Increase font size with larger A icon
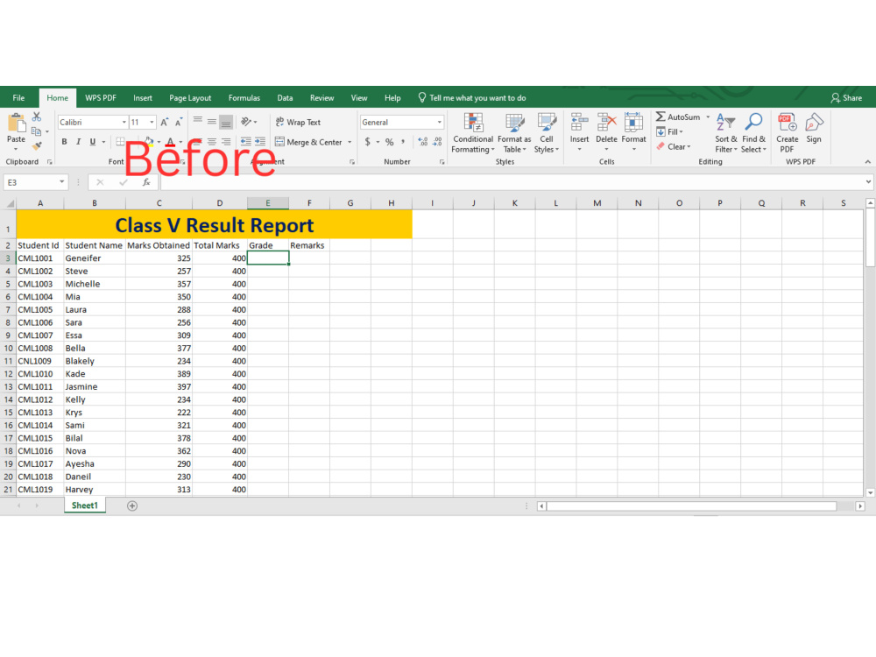This screenshot has height=657, width=876. pos(165,122)
